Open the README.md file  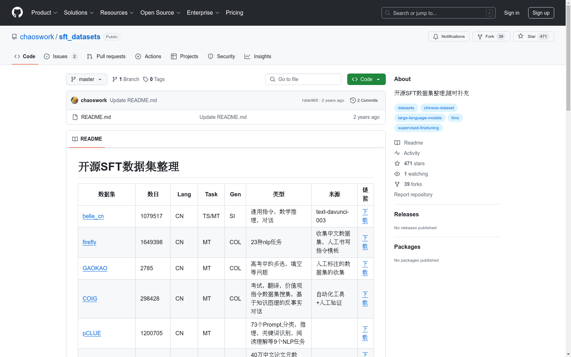tap(96, 117)
